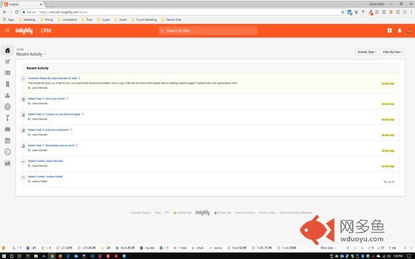This screenshot has width=415, height=259.
Task: Open the Competitors bookmarks folder
Action: (67, 19)
